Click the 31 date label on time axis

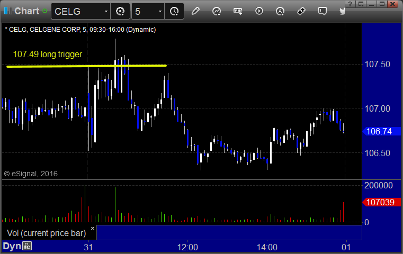[x=88, y=247]
